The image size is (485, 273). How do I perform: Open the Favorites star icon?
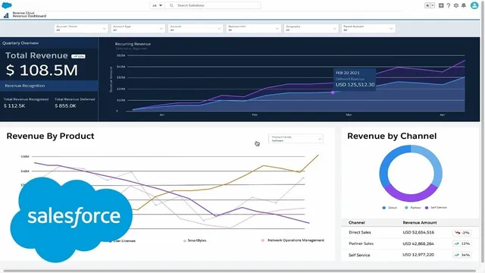pos(427,5)
